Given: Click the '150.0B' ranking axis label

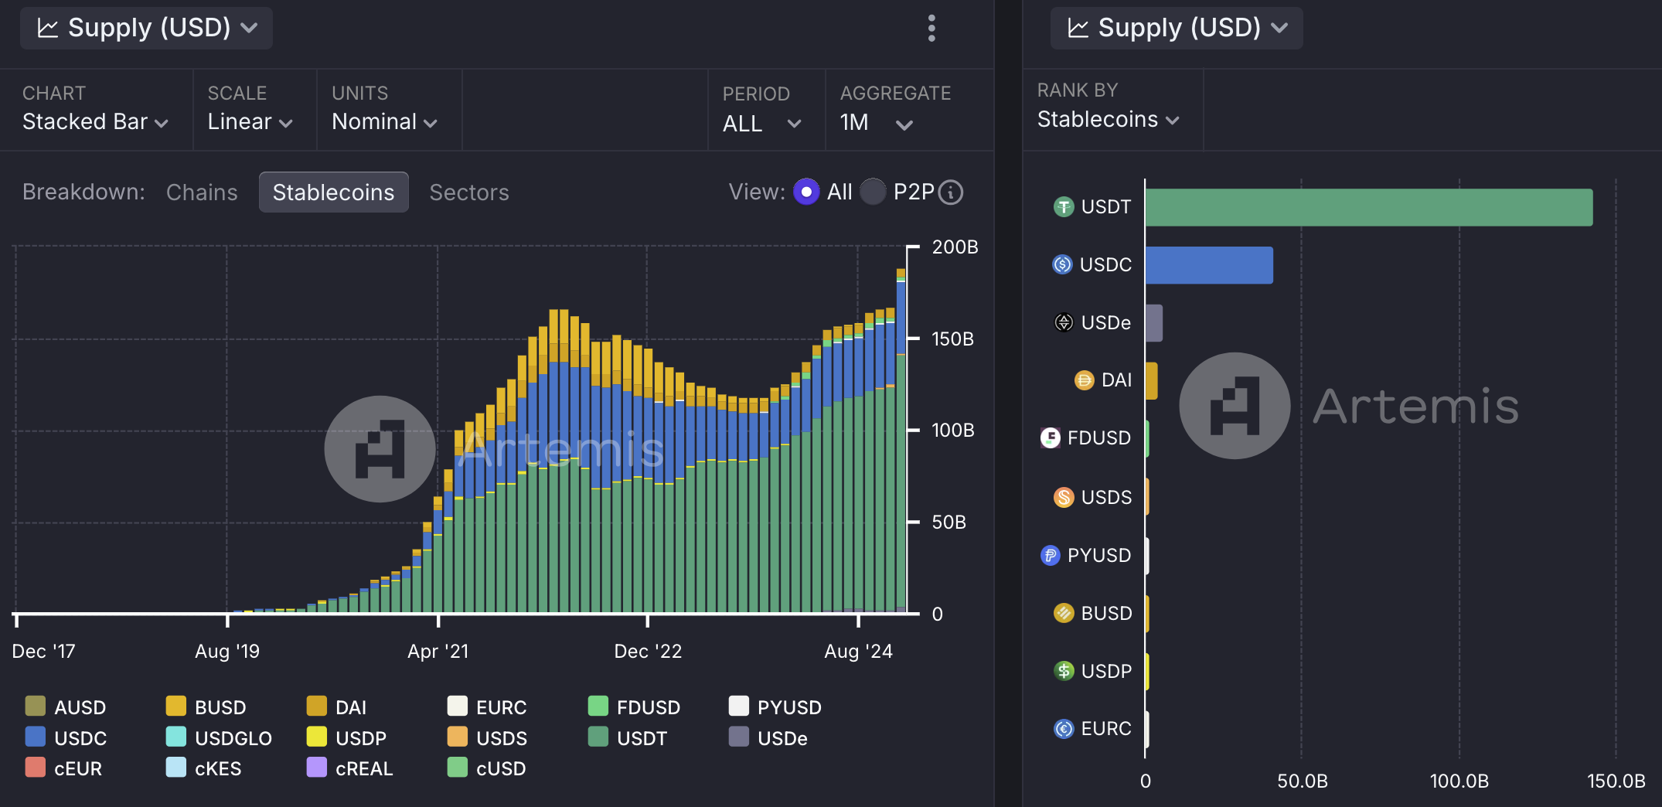Looking at the screenshot, I should point(1616,781).
